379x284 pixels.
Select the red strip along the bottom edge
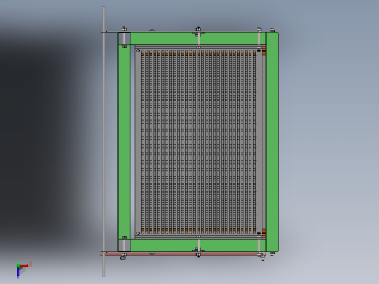pyautogui.click(x=183, y=254)
